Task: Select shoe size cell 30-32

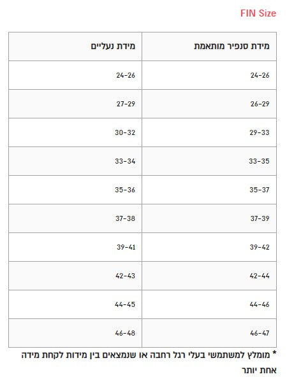Action: coord(75,132)
